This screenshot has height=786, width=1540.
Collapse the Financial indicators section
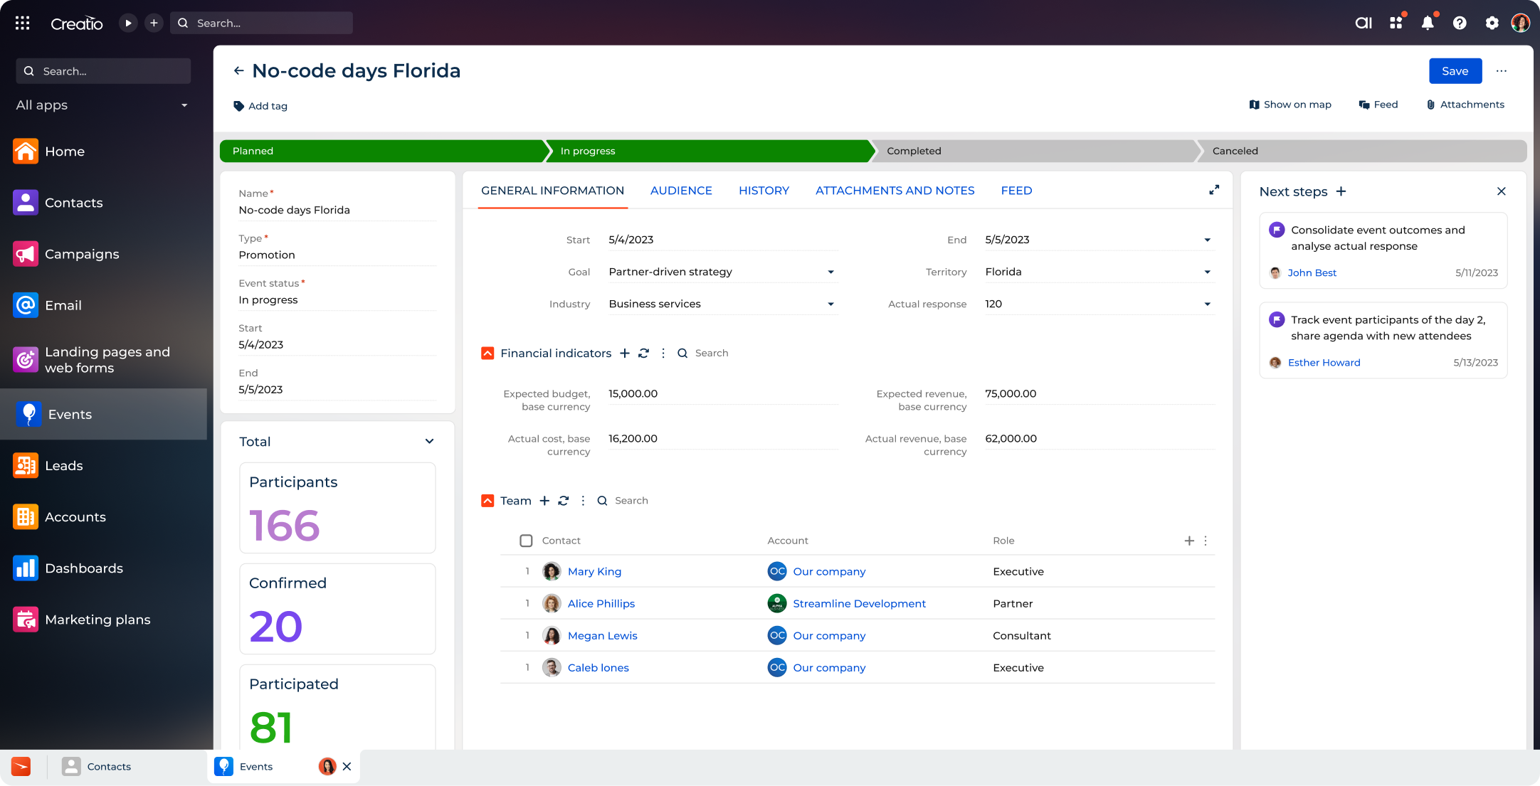click(x=487, y=352)
